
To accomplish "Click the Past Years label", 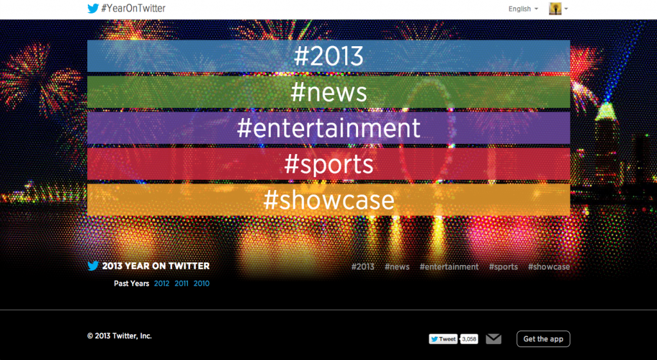I will [131, 284].
